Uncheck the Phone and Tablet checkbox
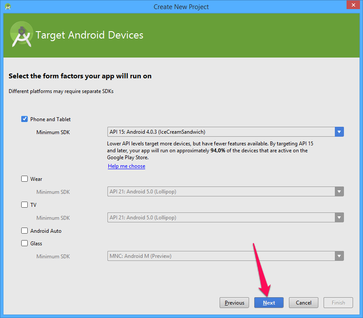Screen dimensions: 363x318 (x=24, y=119)
